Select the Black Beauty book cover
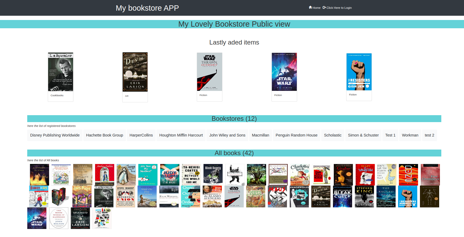Viewport: 464px width, 237px height. [x=213, y=175]
